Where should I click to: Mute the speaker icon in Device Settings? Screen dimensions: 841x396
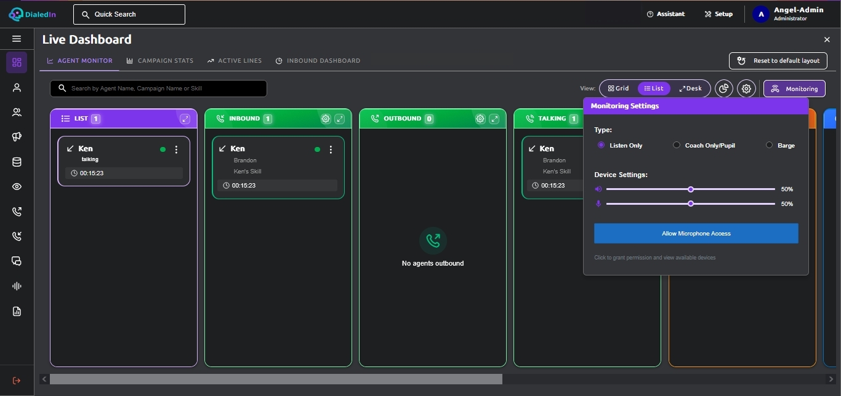(x=598, y=189)
